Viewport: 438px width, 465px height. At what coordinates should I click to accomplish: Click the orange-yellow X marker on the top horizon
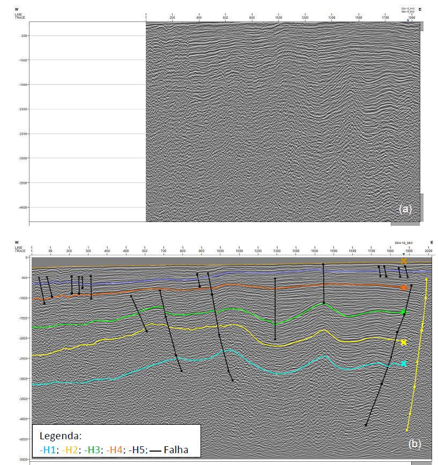(x=404, y=261)
